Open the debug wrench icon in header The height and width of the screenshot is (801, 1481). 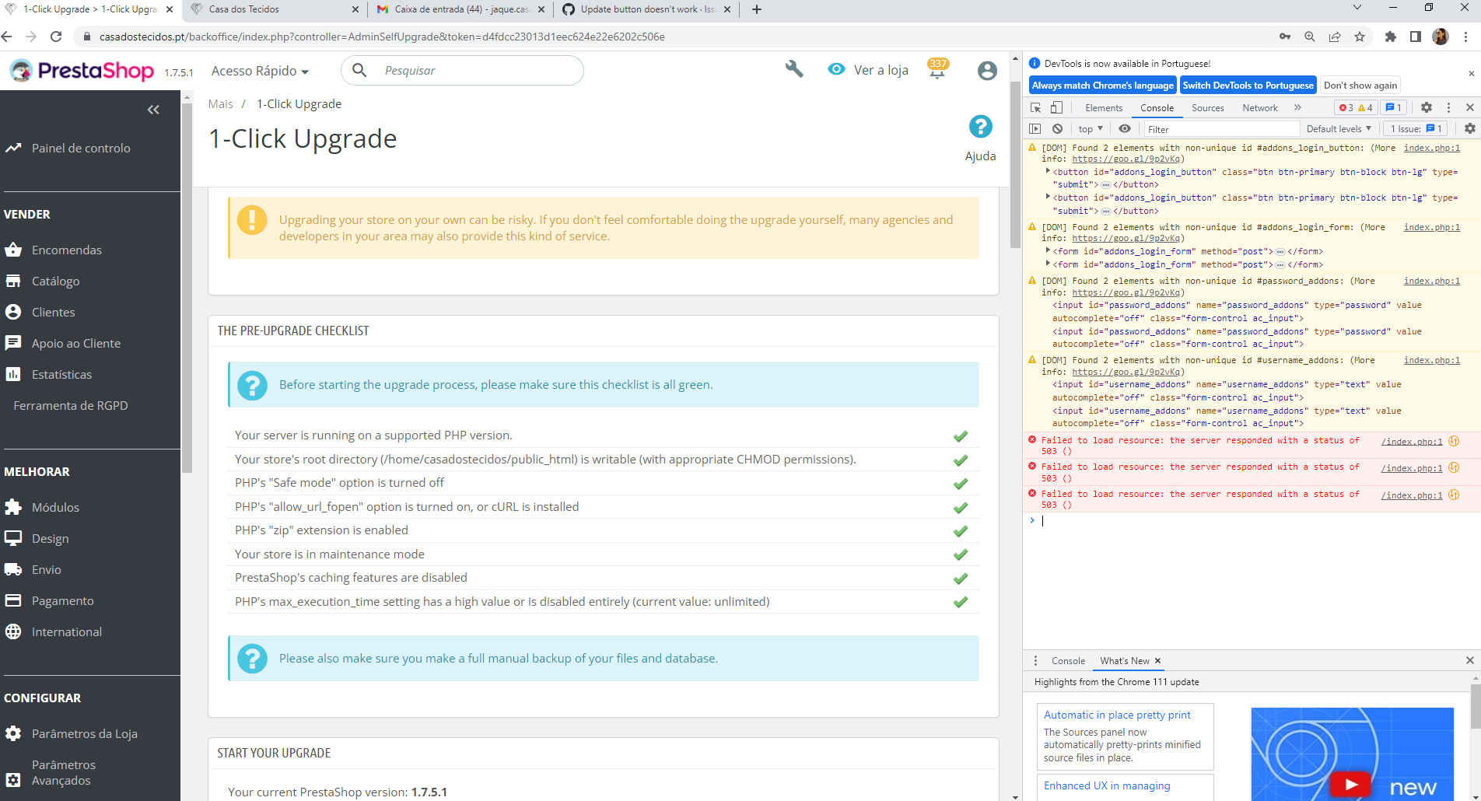coord(794,69)
